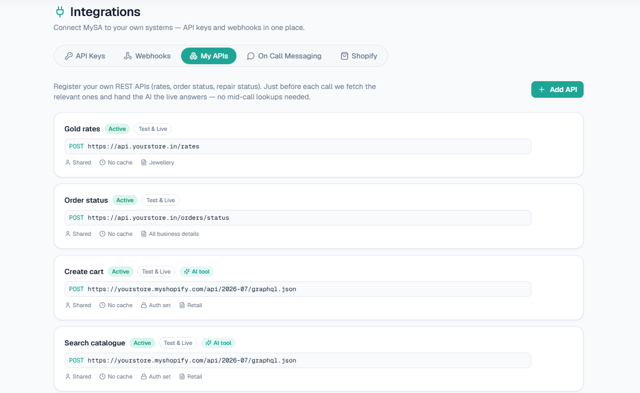This screenshot has width=640, height=393.
Task: Open the Gold rates API card title
Action: 82,129
